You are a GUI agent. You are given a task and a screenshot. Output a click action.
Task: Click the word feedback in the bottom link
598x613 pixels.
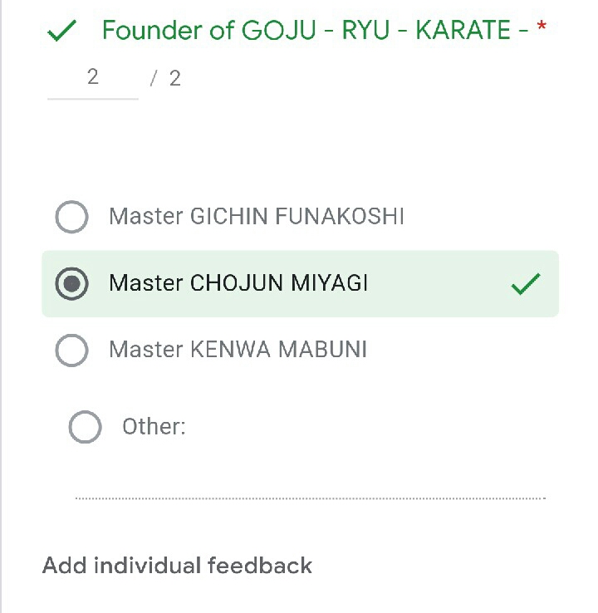pos(260,566)
